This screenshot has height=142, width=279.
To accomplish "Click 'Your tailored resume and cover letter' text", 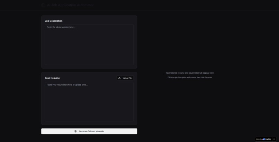I will [190, 73].
